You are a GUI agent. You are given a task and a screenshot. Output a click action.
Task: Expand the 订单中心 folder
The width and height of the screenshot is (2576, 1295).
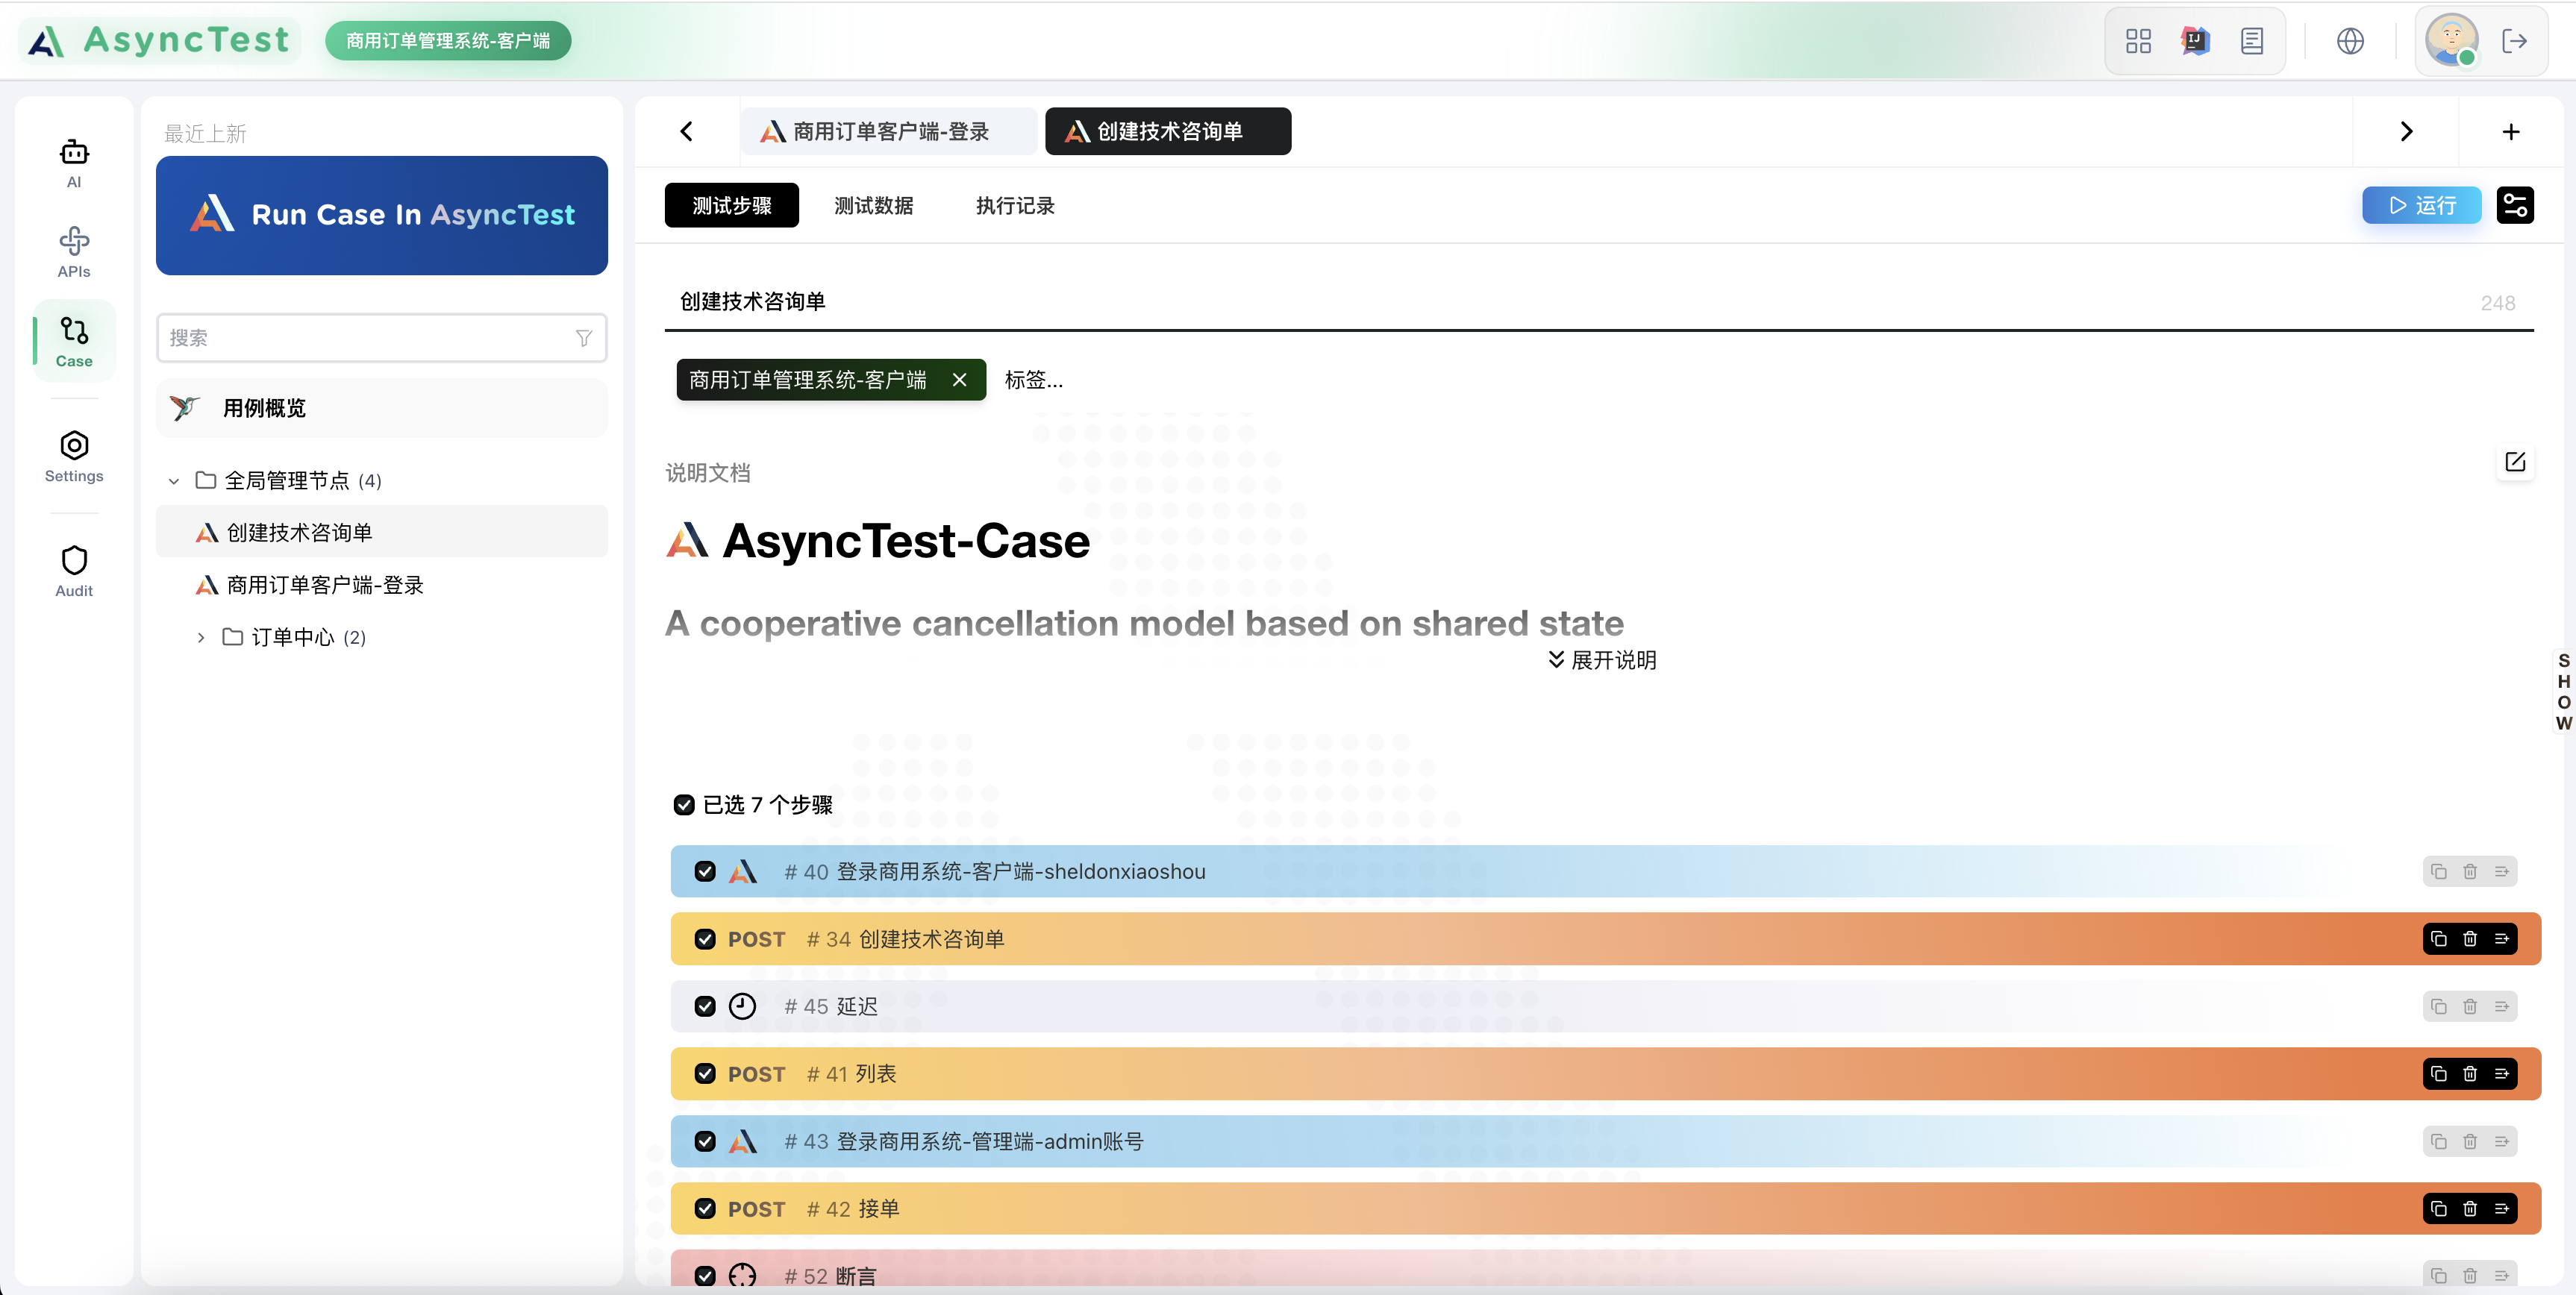[x=200, y=637]
